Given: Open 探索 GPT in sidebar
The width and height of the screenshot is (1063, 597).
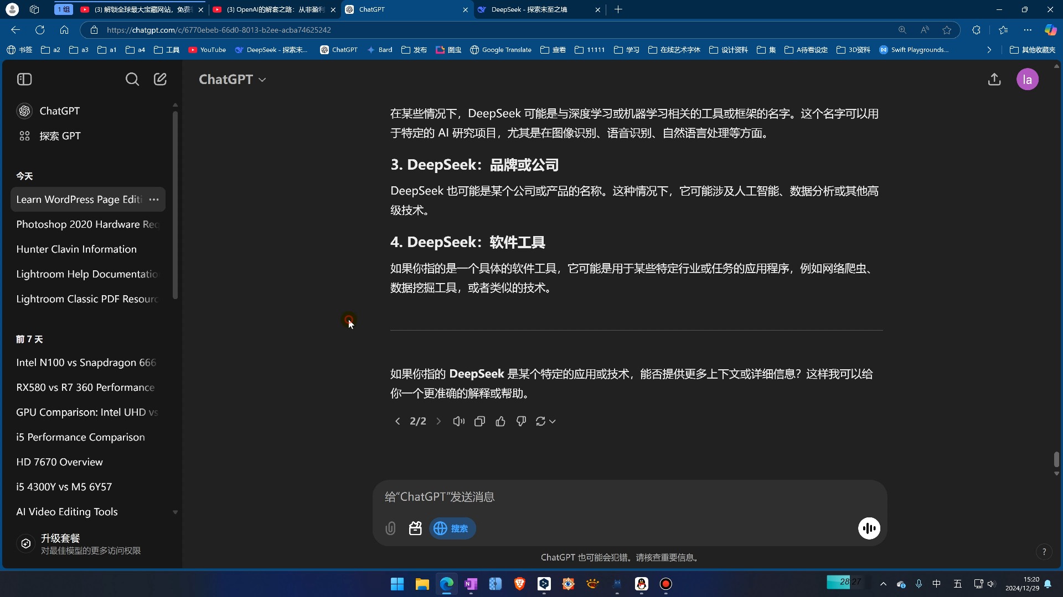Looking at the screenshot, I should click(x=89, y=136).
